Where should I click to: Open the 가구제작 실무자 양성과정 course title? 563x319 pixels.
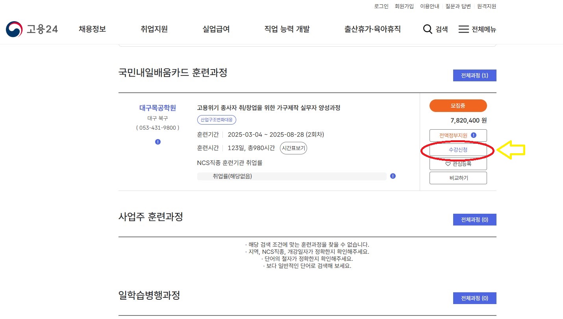(x=269, y=108)
